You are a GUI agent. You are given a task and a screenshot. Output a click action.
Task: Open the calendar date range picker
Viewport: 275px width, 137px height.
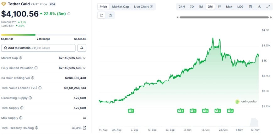tap(250, 7)
